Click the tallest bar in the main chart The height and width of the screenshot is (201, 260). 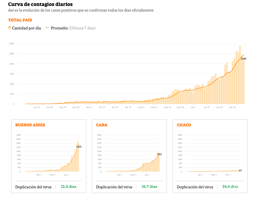tap(240, 75)
